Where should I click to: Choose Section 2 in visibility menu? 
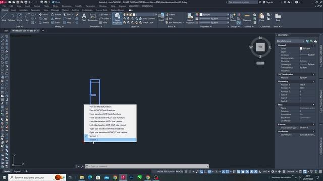pos(110,140)
